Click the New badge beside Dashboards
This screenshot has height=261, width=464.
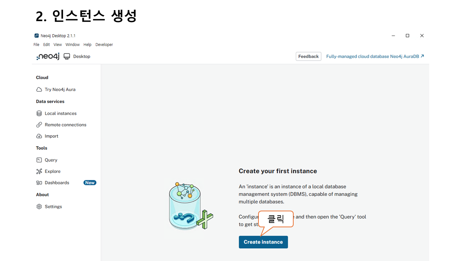90,183
